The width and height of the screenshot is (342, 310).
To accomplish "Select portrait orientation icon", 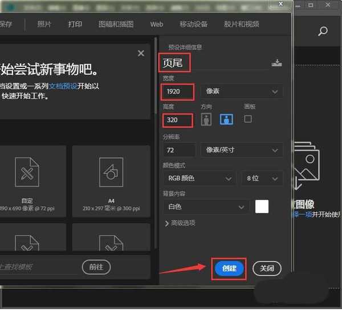I will point(206,119).
